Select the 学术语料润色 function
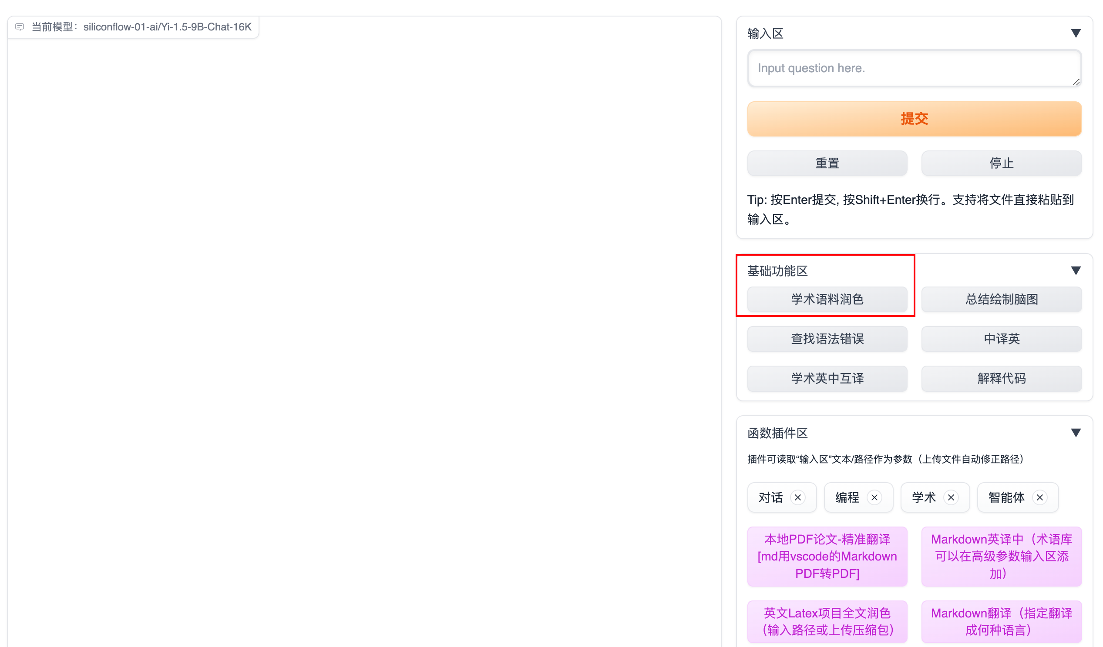Image resolution: width=1103 pixels, height=647 pixels. coord(827,300)
